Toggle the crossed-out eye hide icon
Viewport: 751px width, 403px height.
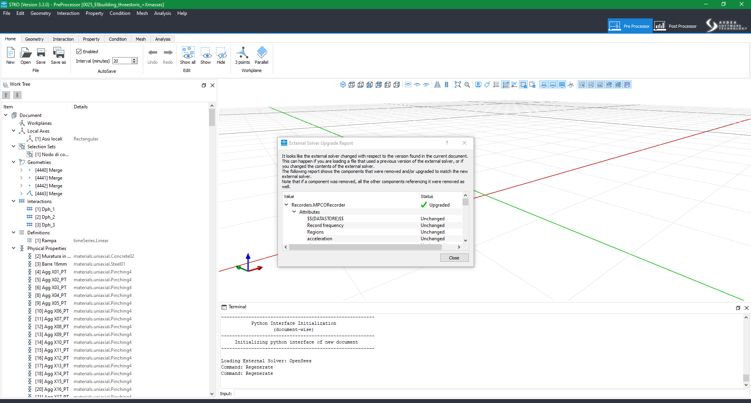point(426,85)
